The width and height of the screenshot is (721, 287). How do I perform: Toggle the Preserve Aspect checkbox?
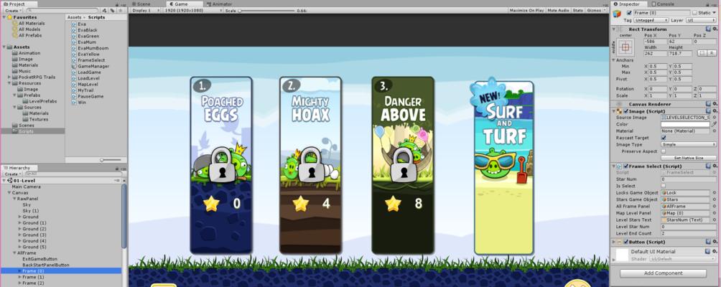point(663,151)
